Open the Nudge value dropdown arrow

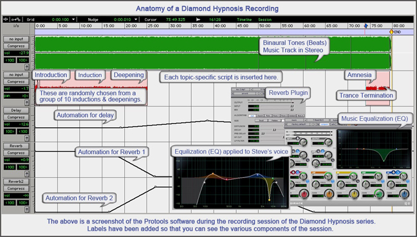pos(136,19)
